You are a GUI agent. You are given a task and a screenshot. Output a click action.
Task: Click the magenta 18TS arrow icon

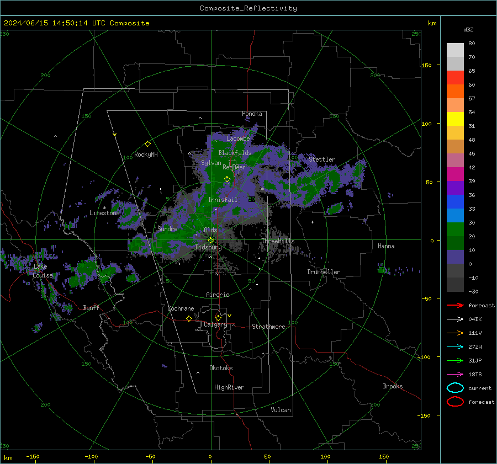455,375
